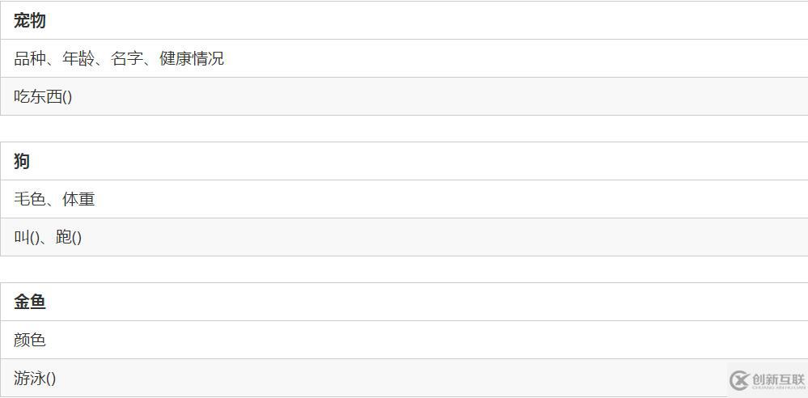Screen dimensions: 808x398
Task: Click the 吃东西() text in pet table
Action: (x=43, y=96)
